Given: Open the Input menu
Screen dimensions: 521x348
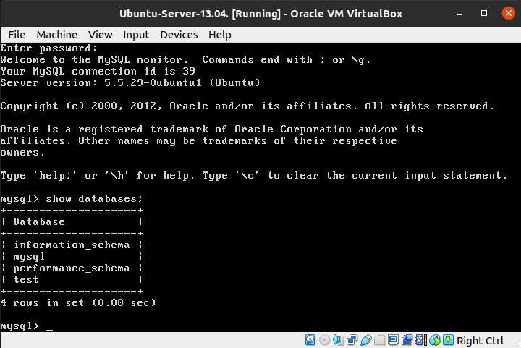Looking at the screenshot, I should pyautogui.click(x=136, y=35).
